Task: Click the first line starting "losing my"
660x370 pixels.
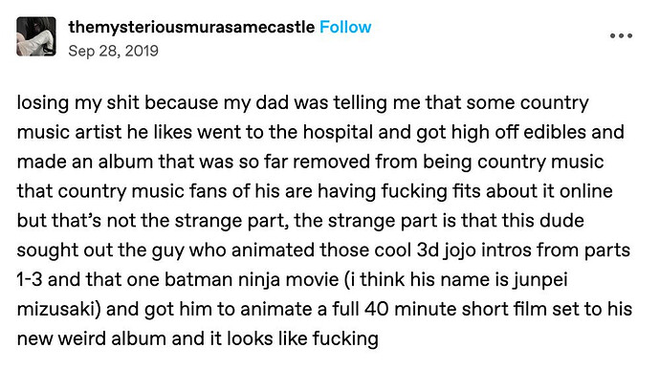Action: point(302,103)
